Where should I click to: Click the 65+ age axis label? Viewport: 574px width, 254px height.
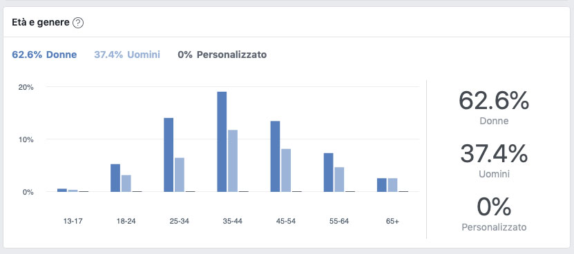pos(392,222)
